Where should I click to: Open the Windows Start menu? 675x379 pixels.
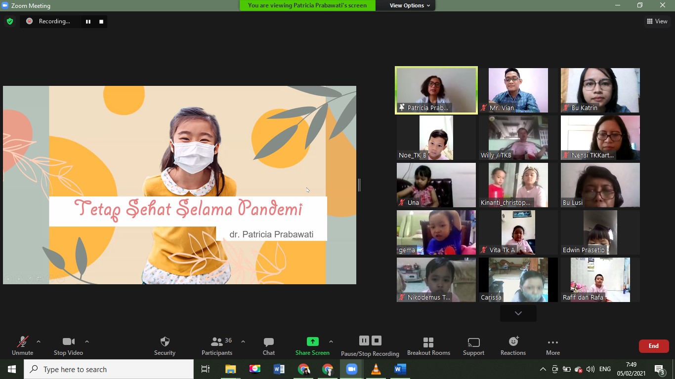coord(12,369)
